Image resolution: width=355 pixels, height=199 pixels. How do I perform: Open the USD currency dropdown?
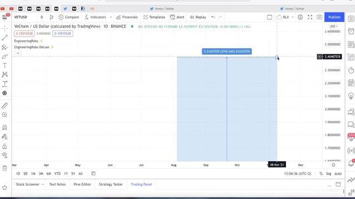333,27
